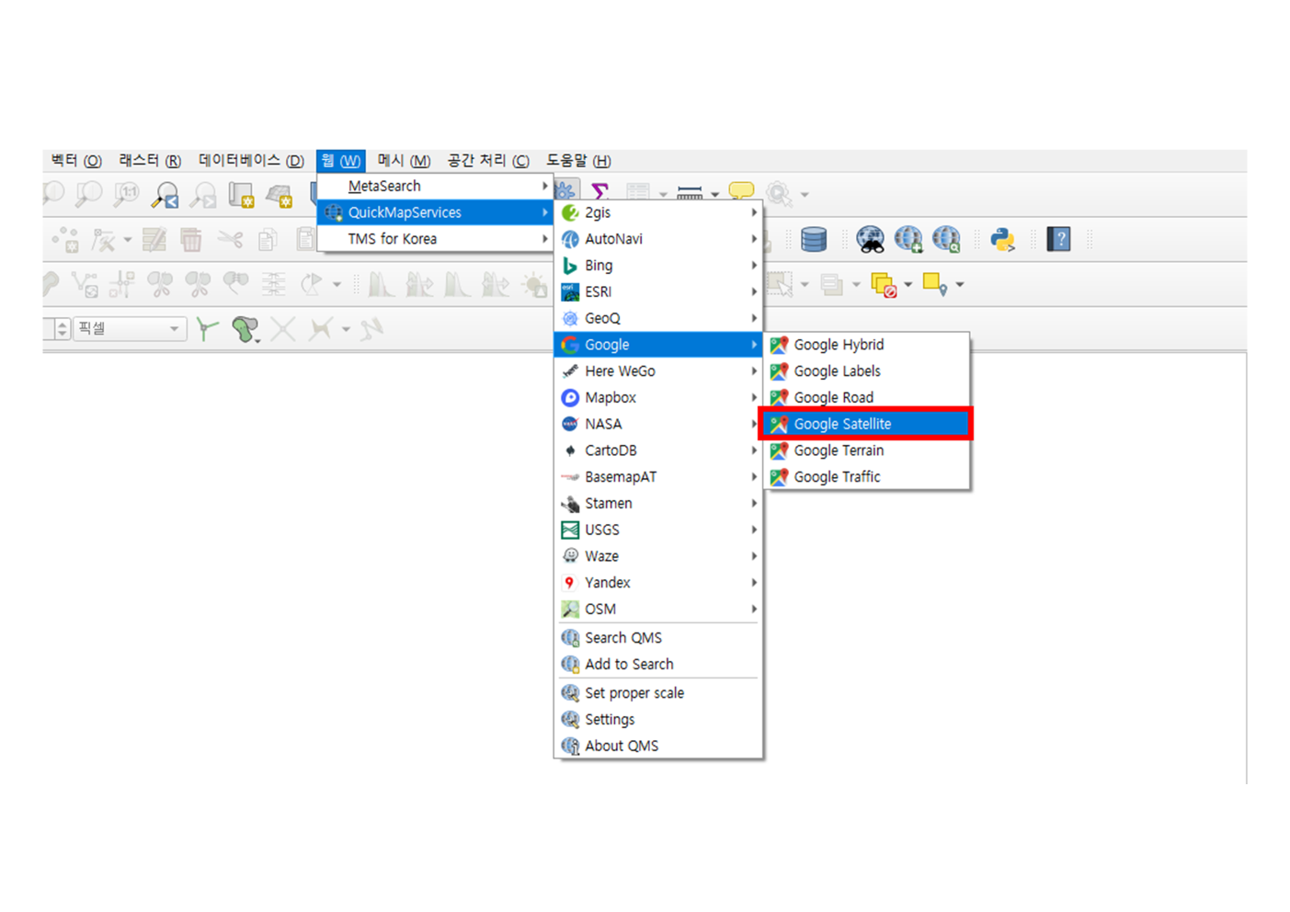The width and height of the screenshot is (1290, 912).
Task: Select the 2gis provider entry
Action: [658, 212]
